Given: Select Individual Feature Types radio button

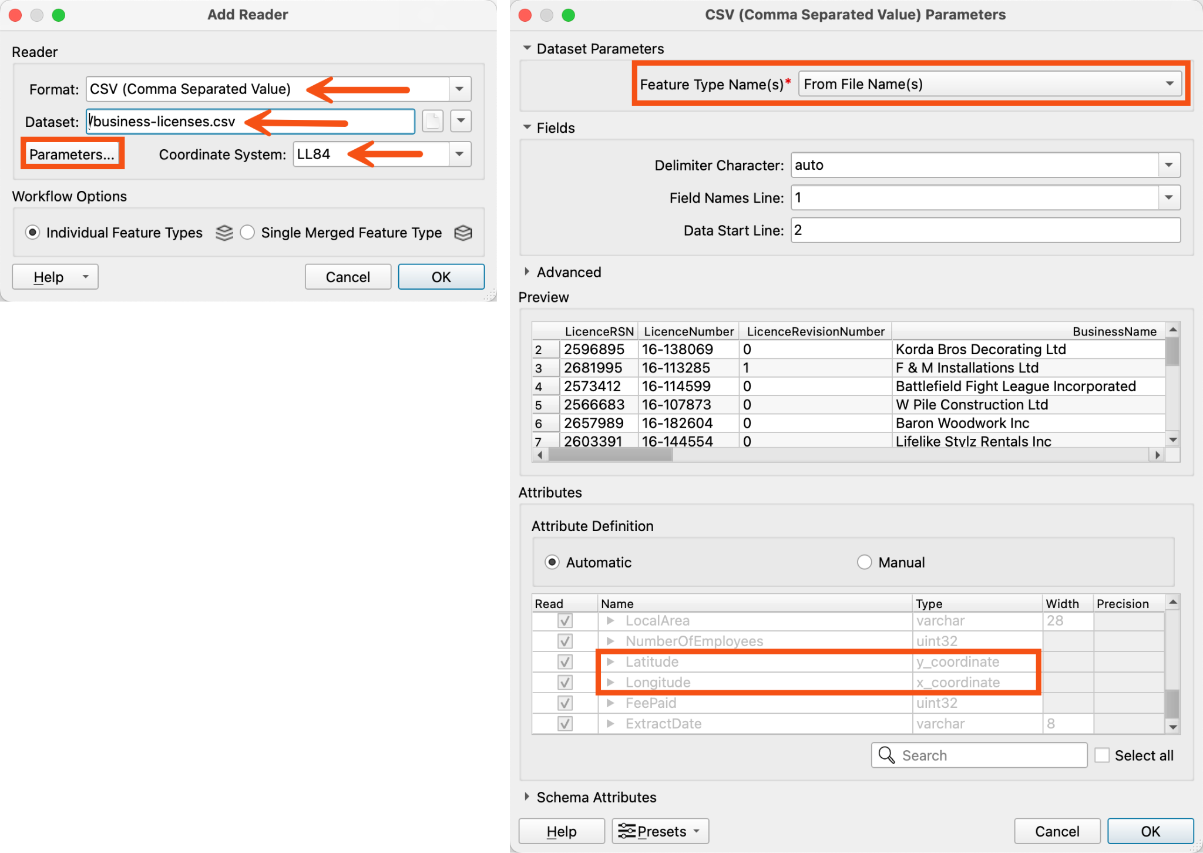Looking at the screenshot, I should click(x=33, y=233).
